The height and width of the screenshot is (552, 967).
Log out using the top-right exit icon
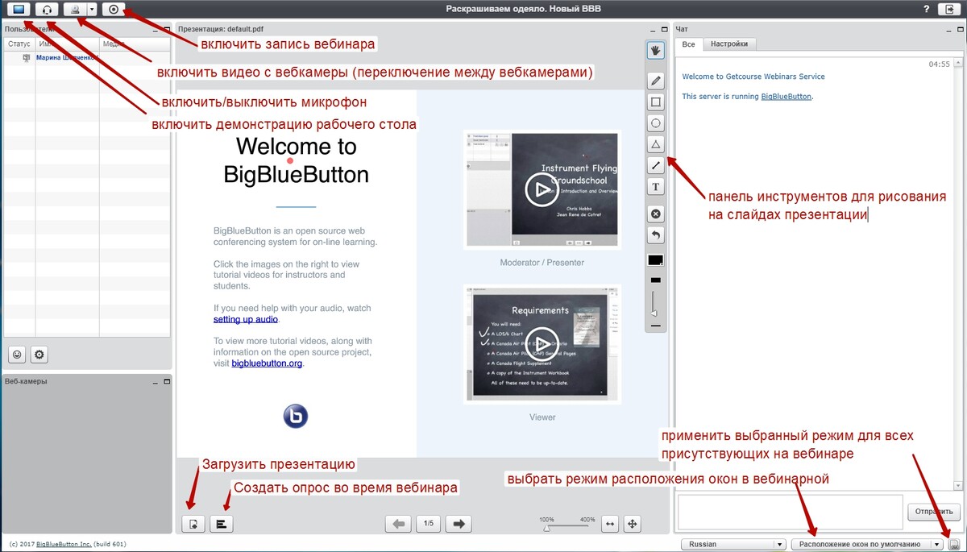[x=948, y=10]
